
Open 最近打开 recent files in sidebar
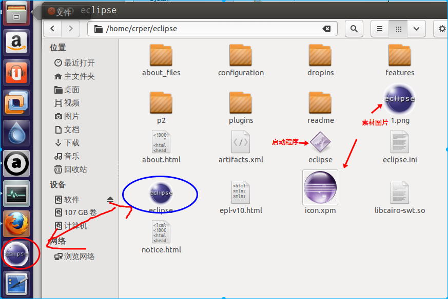click(x=75, y=62)
